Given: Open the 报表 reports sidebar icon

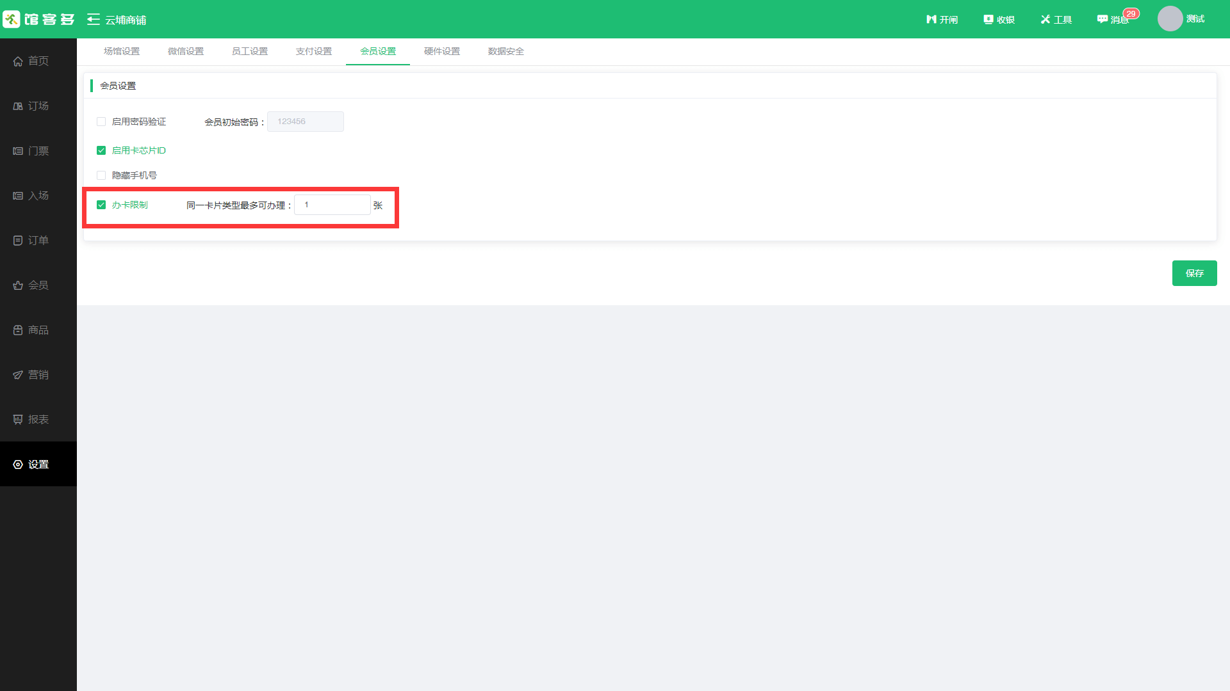Looking at the screenshot, I should coord(18,420).
